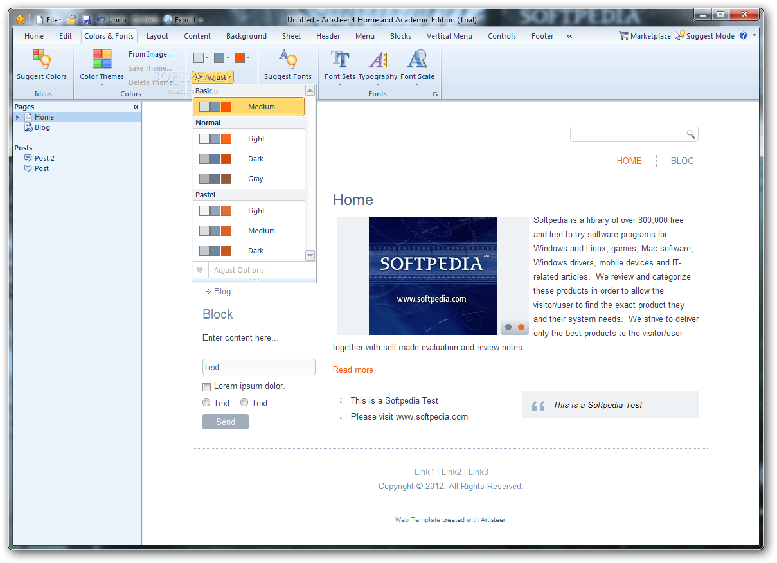Select Normal Dark color adjustment

[x=248, y=159]
